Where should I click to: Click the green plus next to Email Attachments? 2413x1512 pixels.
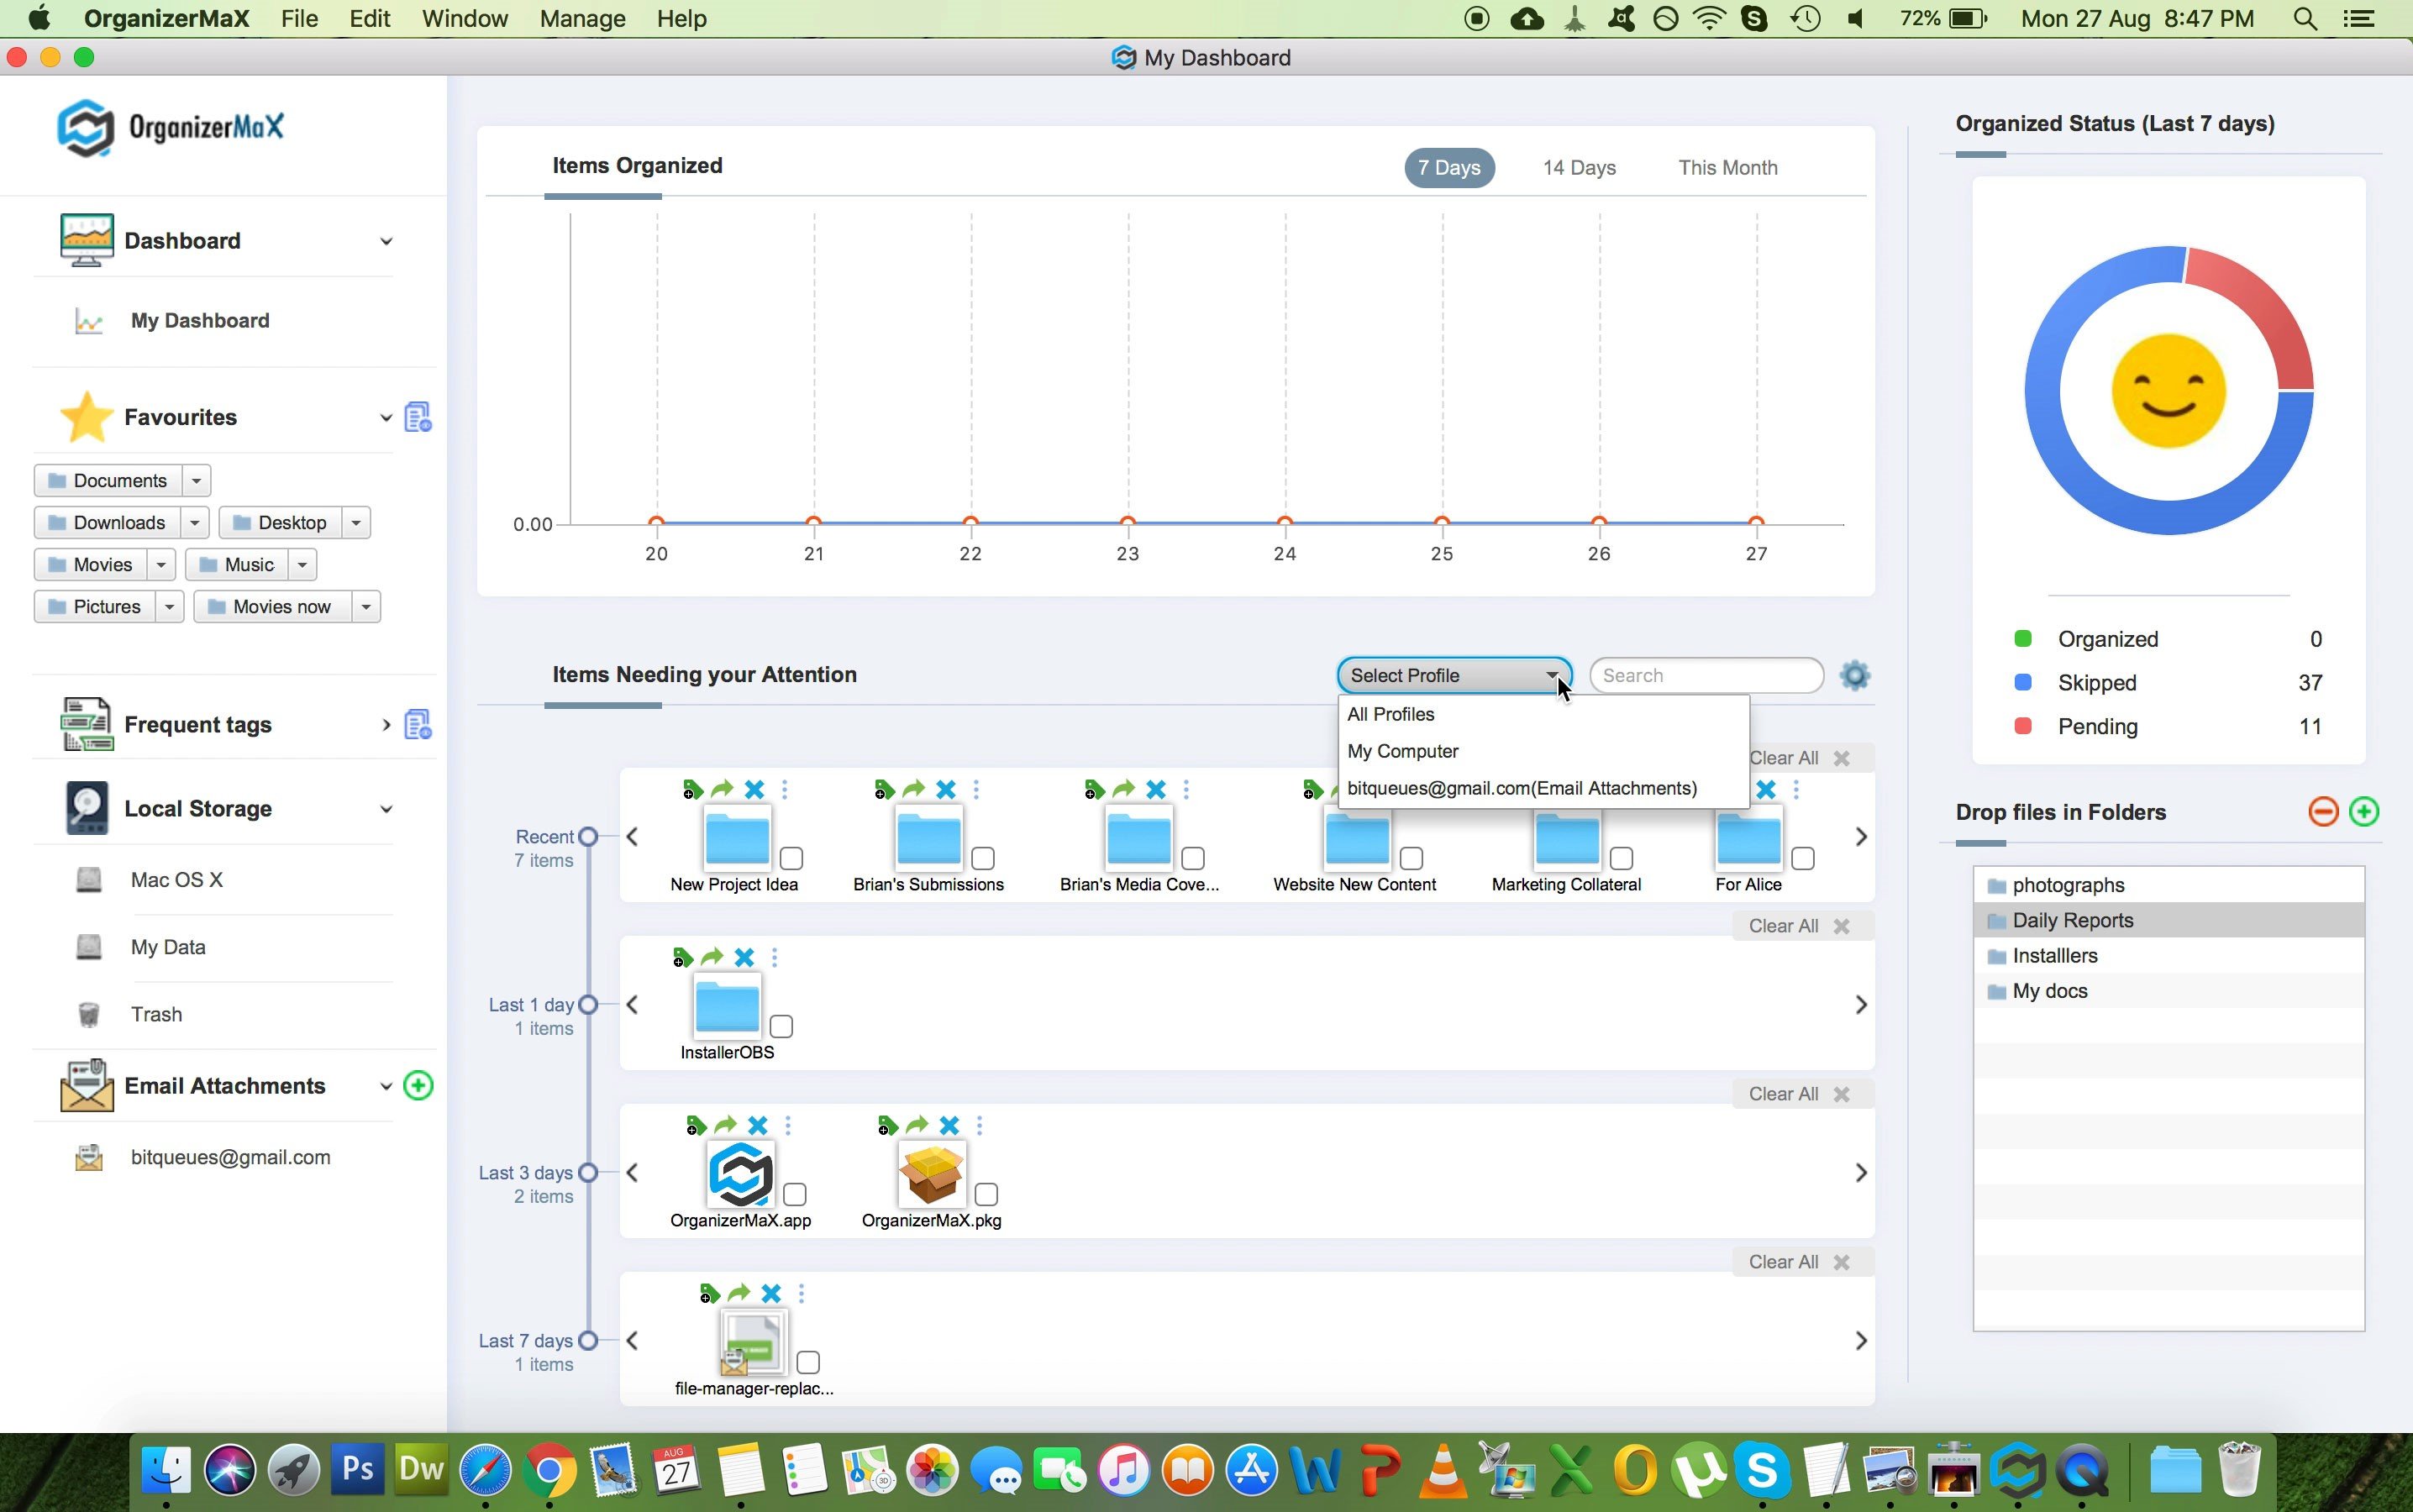pyautogui.click(x=418, y=1085)
